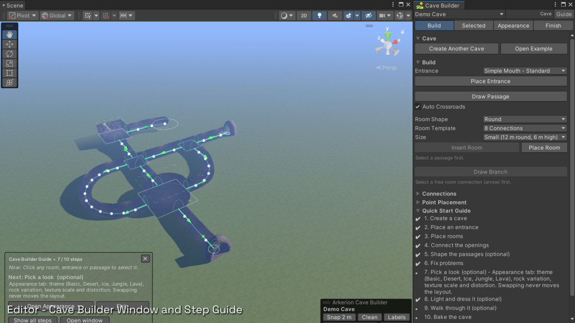Close the Cave Builder Guide overlay

[x=145, y=259]
